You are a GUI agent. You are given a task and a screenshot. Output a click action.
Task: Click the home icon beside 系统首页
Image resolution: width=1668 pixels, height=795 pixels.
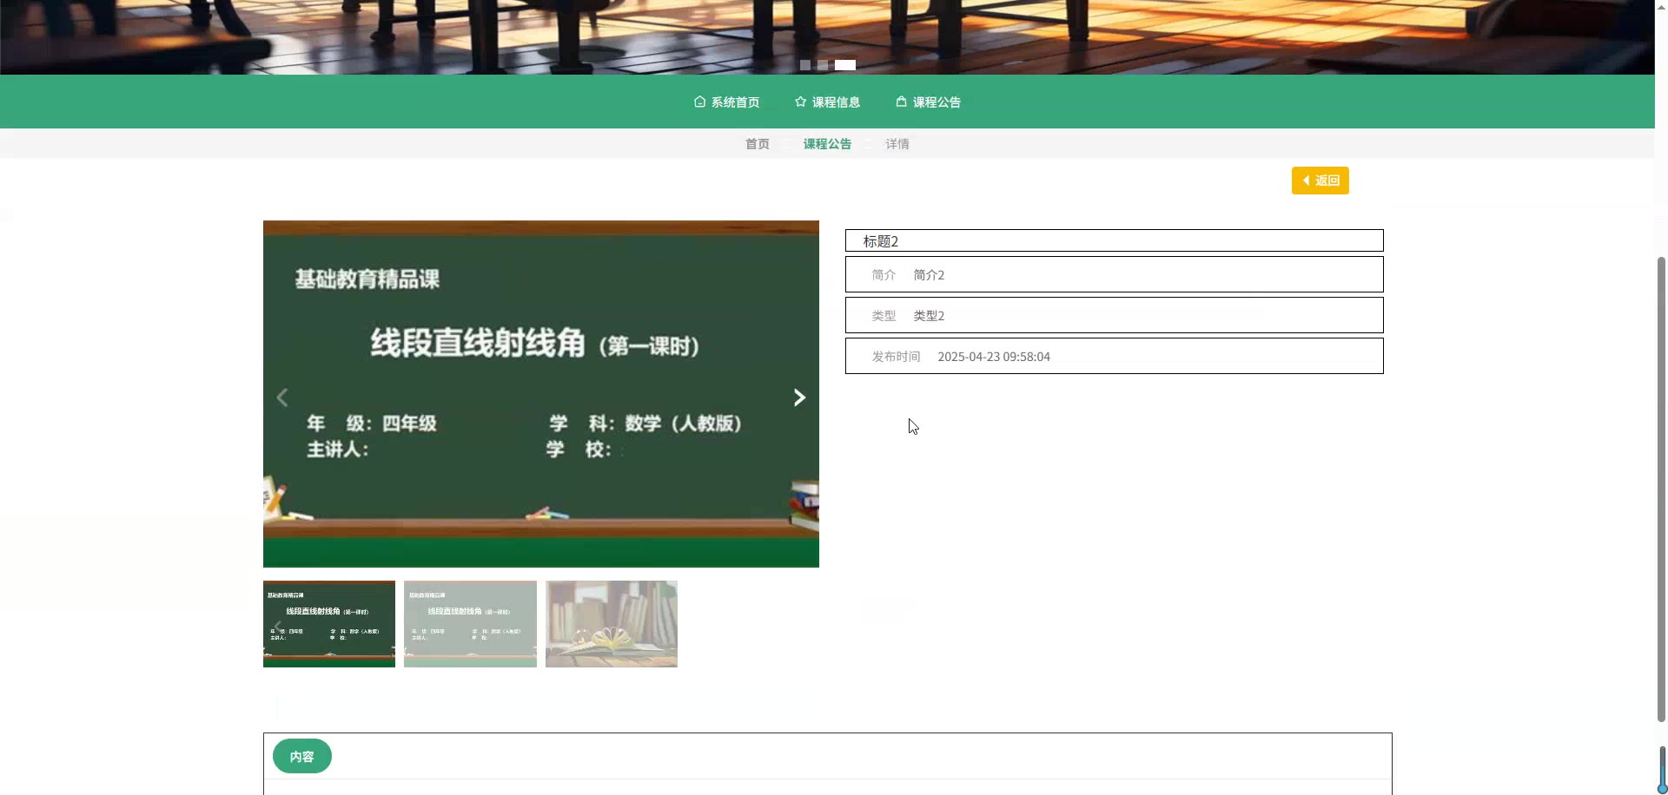[699, 102]
